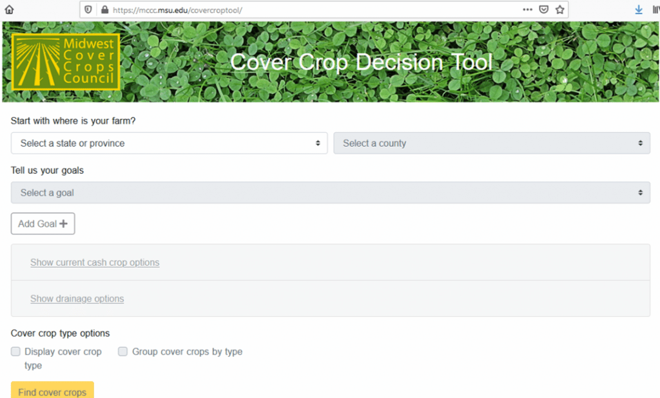Click the browser Home icon
The height and width of the screenshot is (398, 660).
[9, 10]
